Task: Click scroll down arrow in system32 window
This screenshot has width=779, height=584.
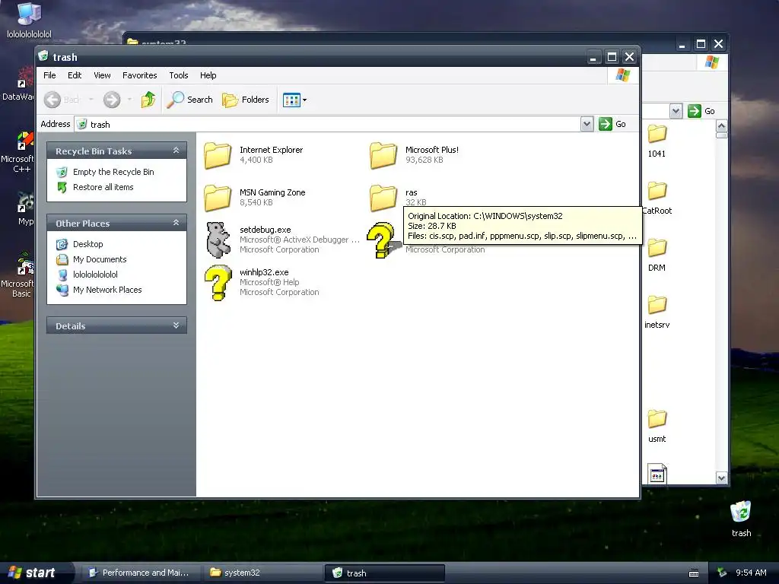Action: click(721, 478)
